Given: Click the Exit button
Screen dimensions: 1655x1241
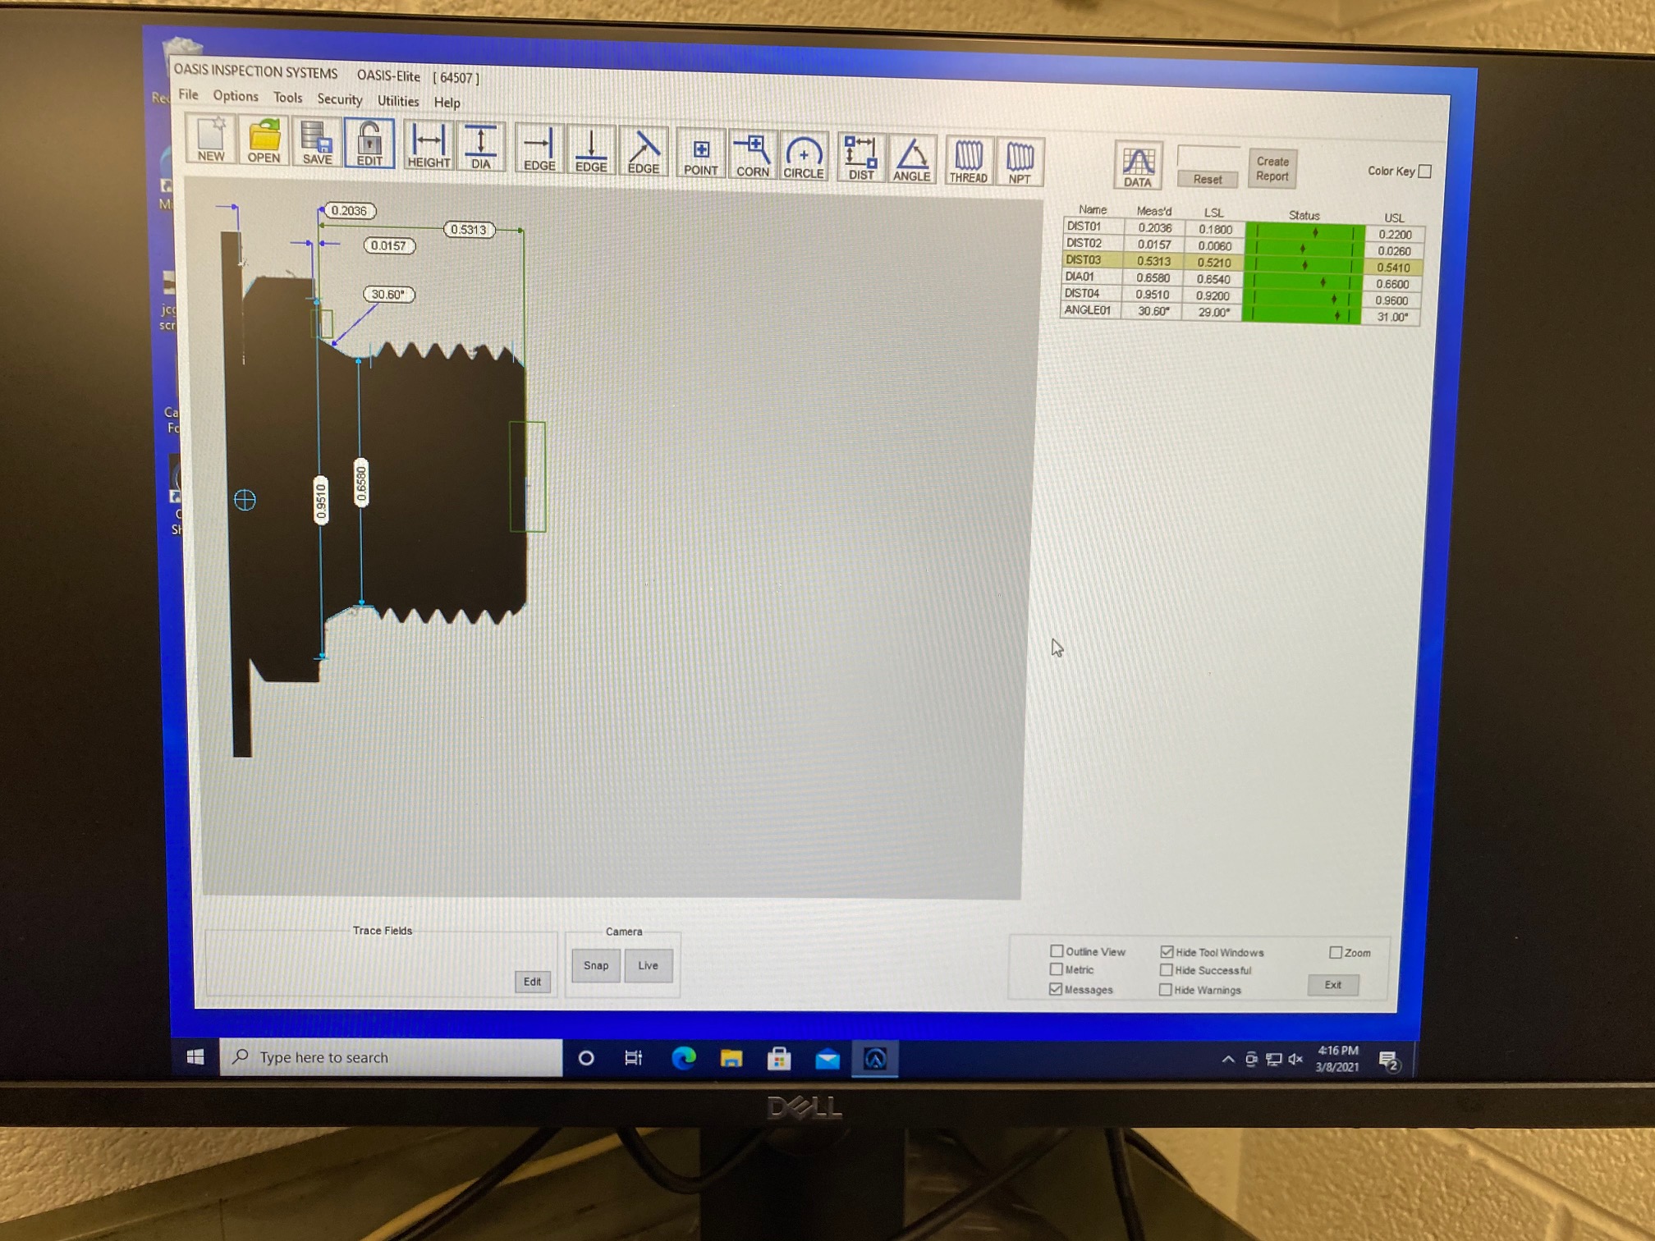Looking at the screenshot, I should pyautogui.click(x=1333, y=984).
